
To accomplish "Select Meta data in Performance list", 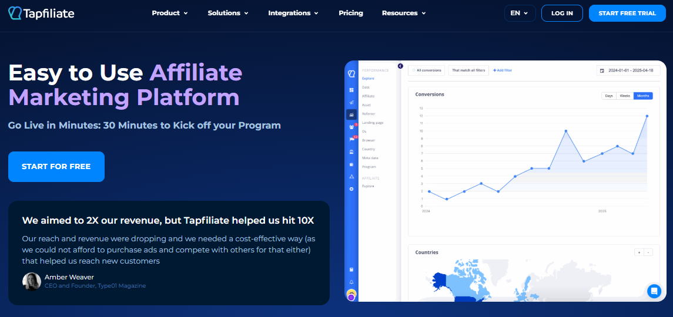I will pyautogui.click(x=370, y=158).
